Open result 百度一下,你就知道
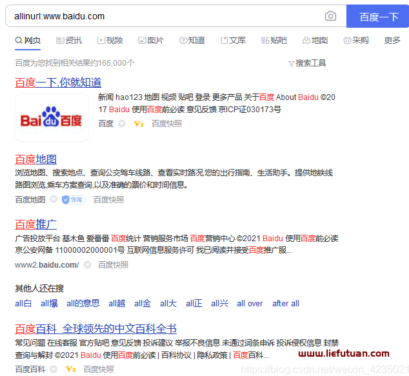 coord(58,83)
